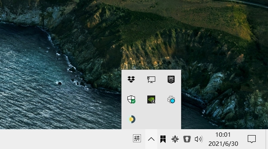Click the Show desktop sliver at taskbar edge
The height and width of the screenshot is (149, 268).
pos(267,139)
